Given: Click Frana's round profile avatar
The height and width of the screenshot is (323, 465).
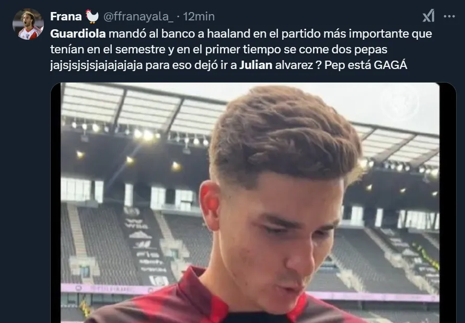Looking at the screenshot, I should (x=28, y=25).
